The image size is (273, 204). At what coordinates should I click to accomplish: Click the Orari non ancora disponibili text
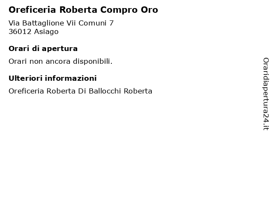point(61,61)
